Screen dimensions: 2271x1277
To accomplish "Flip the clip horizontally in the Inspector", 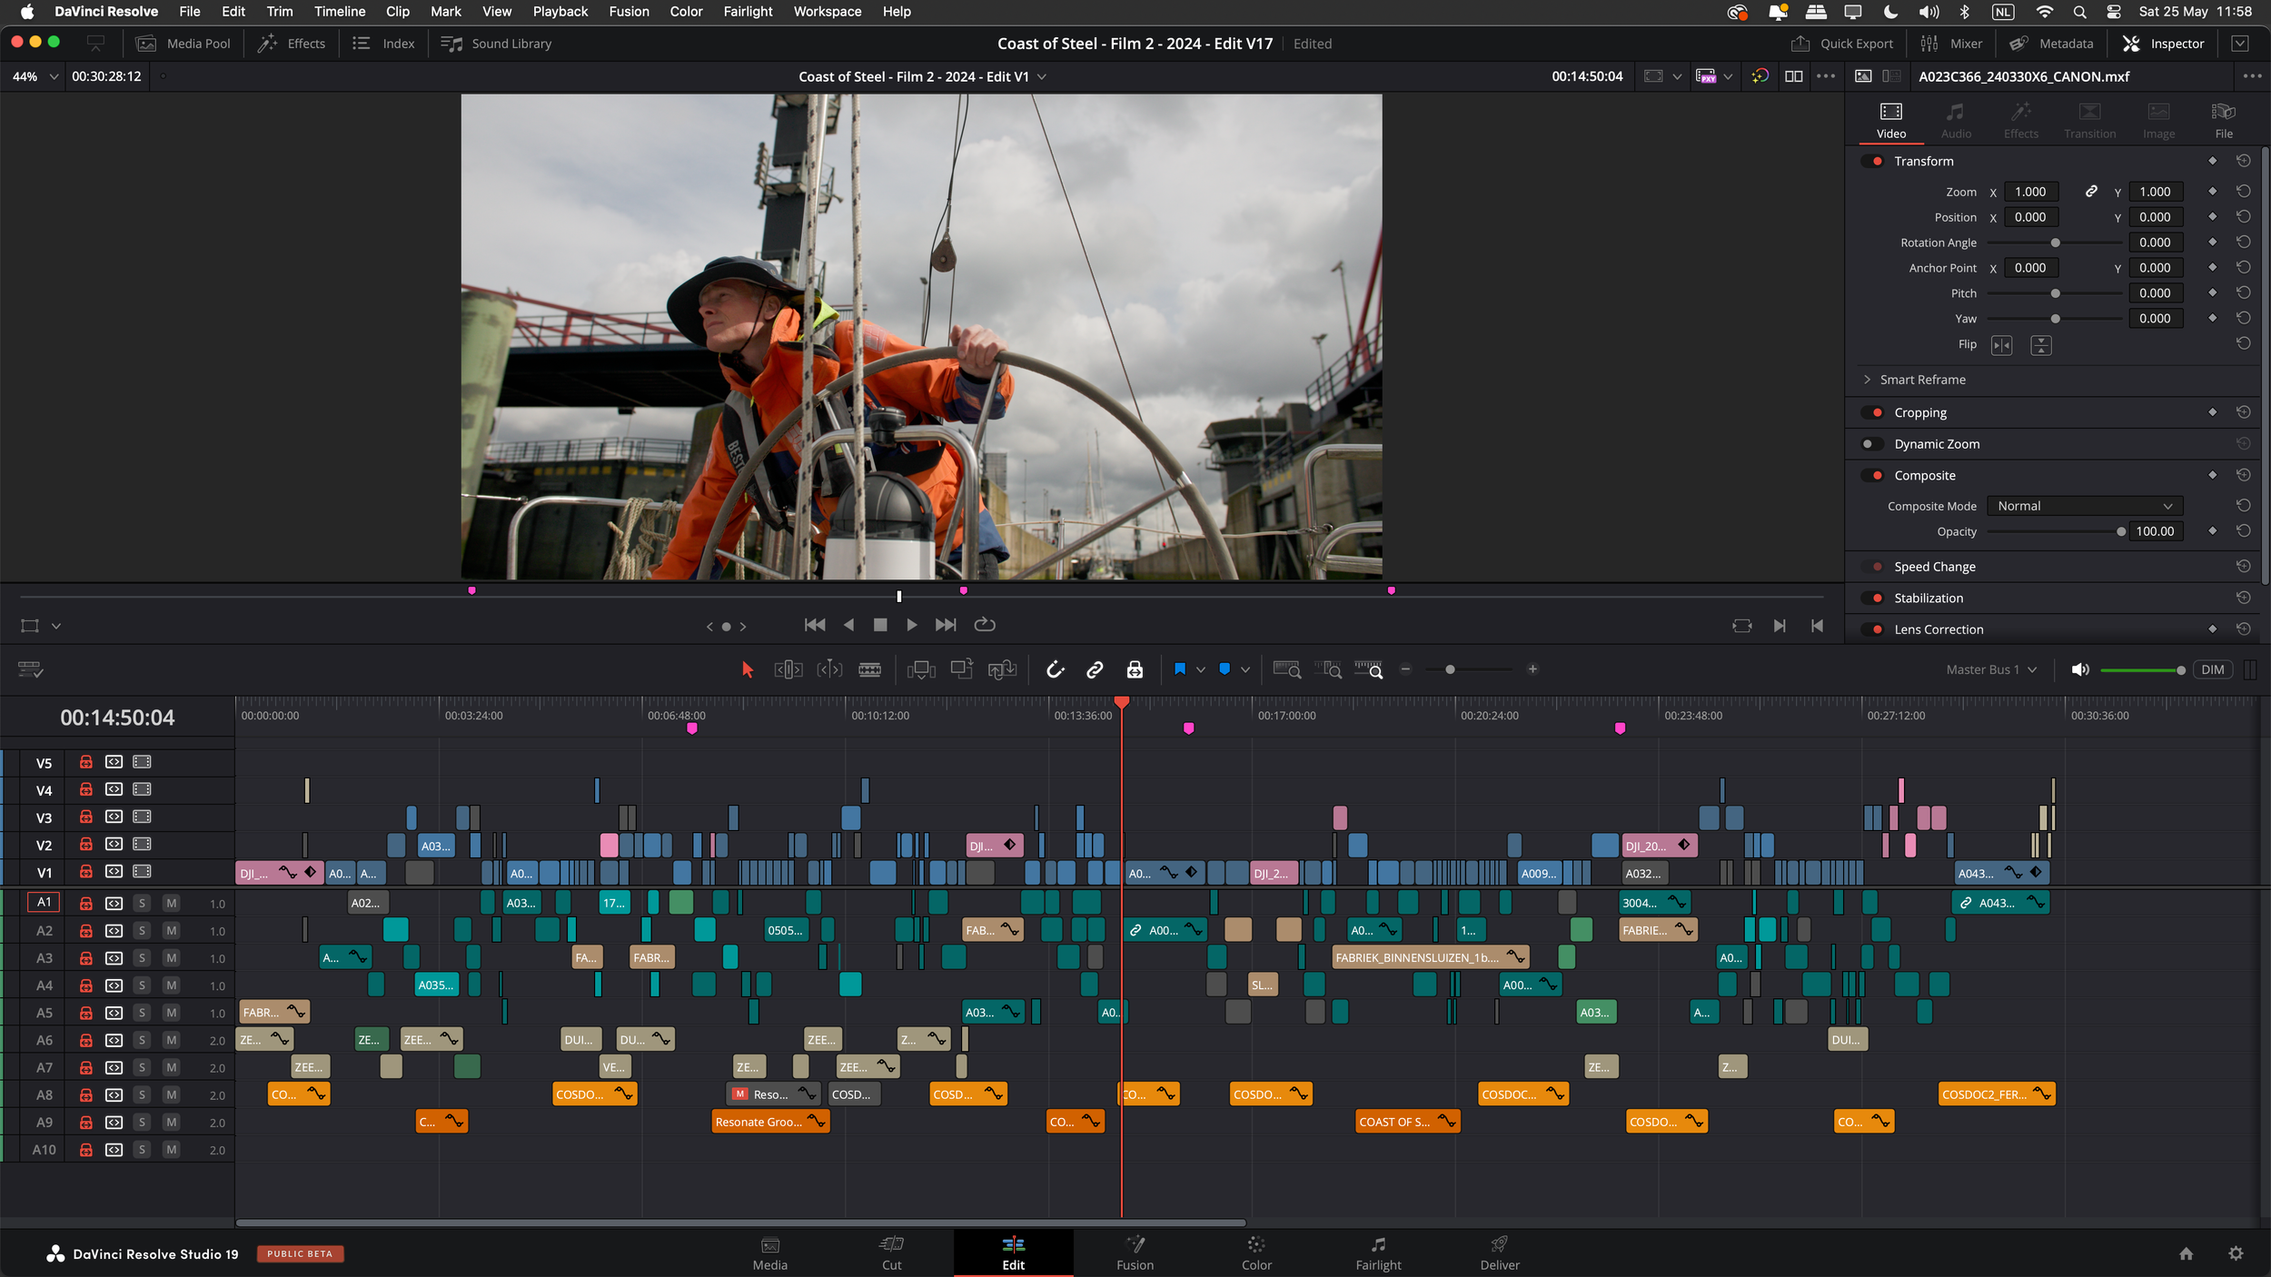I will pyautogui.click(x=2001, y=345).
